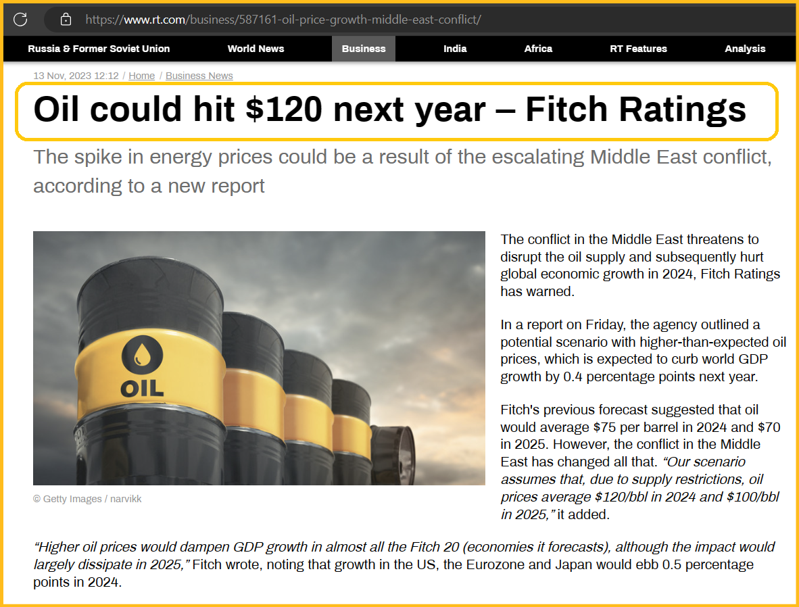View site security via the lock icon
This screenshot has height=607, width=799.
(x=66, y=20)
